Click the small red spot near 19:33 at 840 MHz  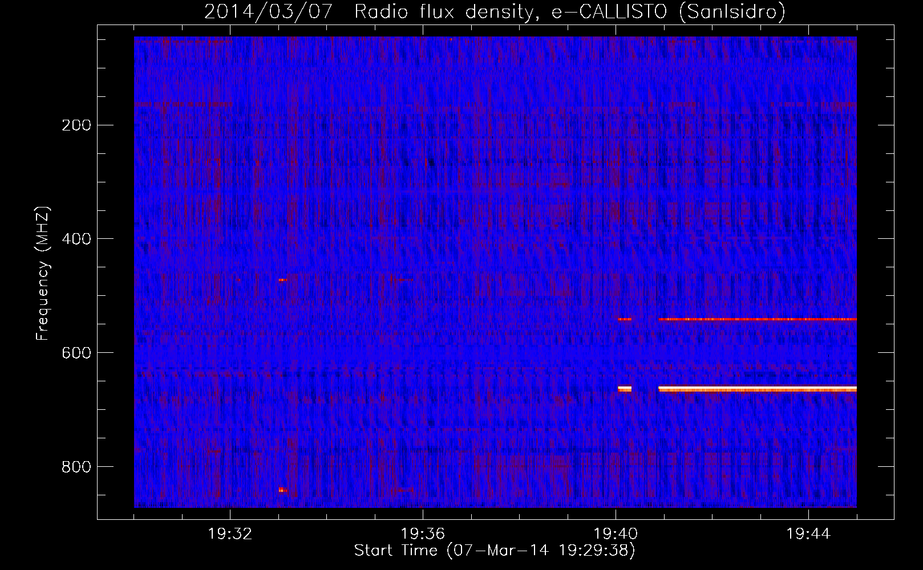[x=283, y=490]
